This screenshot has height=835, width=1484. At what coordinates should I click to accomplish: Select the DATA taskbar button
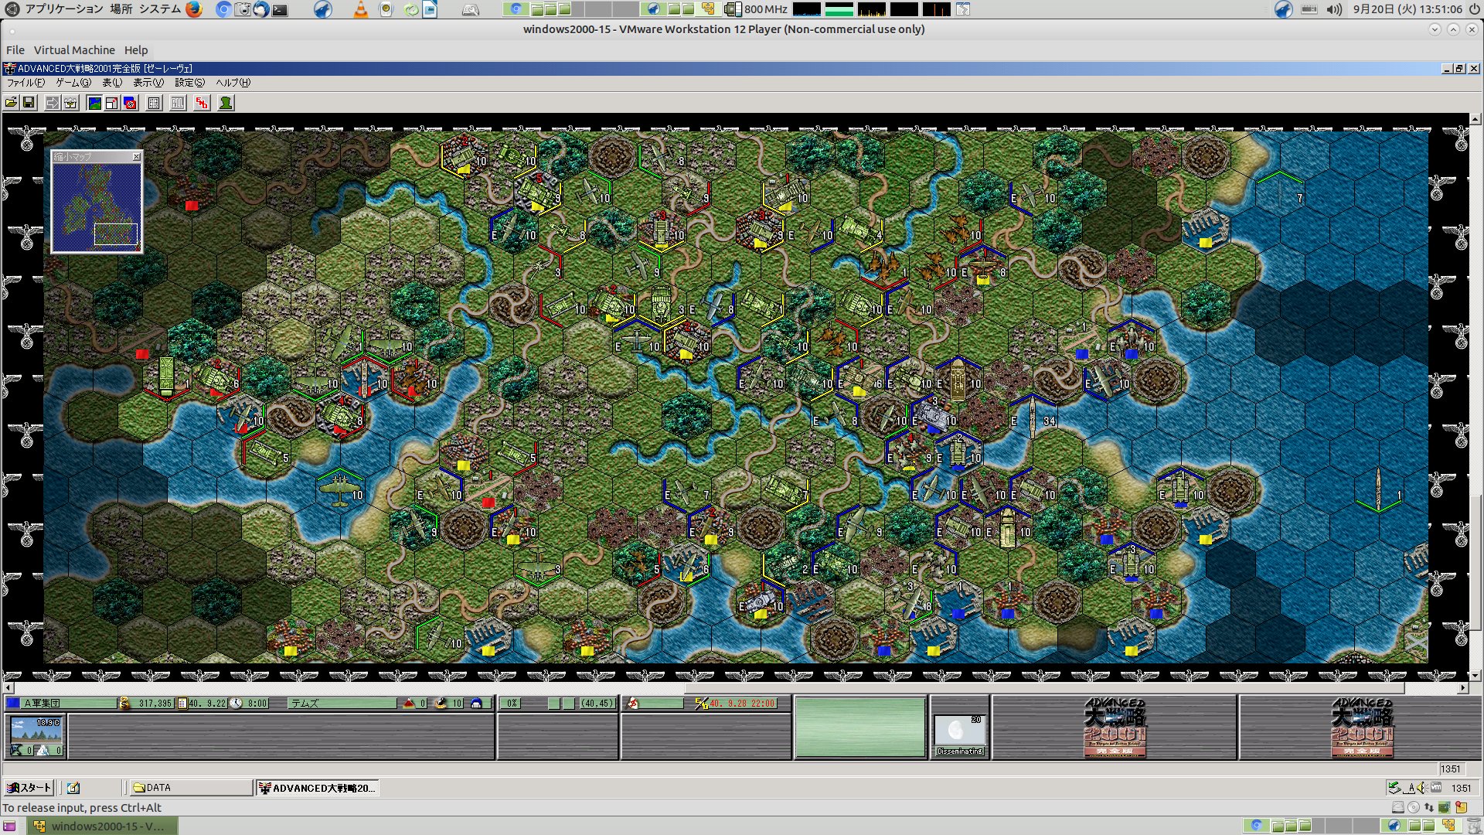pos(191,788)
